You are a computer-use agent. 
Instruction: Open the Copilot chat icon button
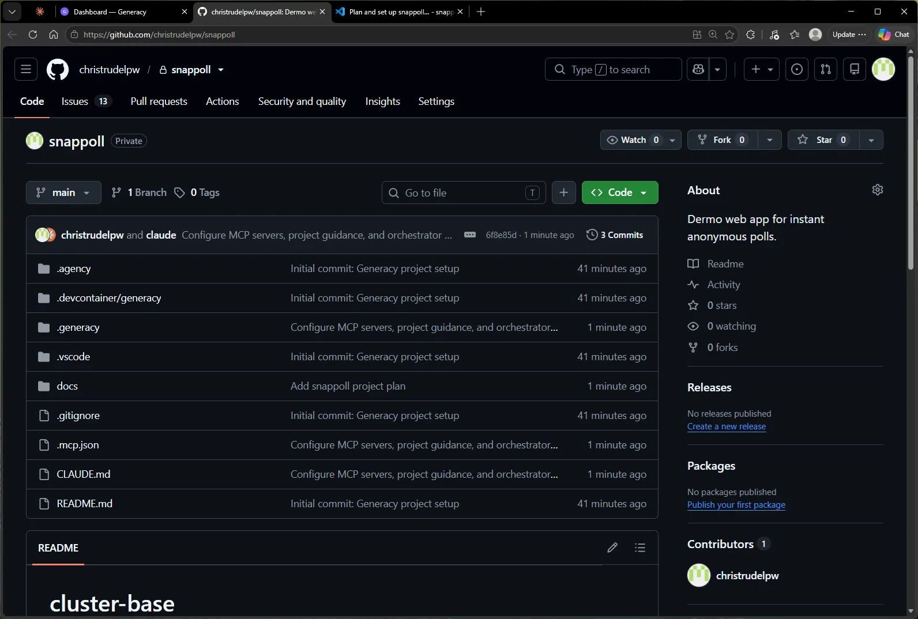click(x=698, y=69)
